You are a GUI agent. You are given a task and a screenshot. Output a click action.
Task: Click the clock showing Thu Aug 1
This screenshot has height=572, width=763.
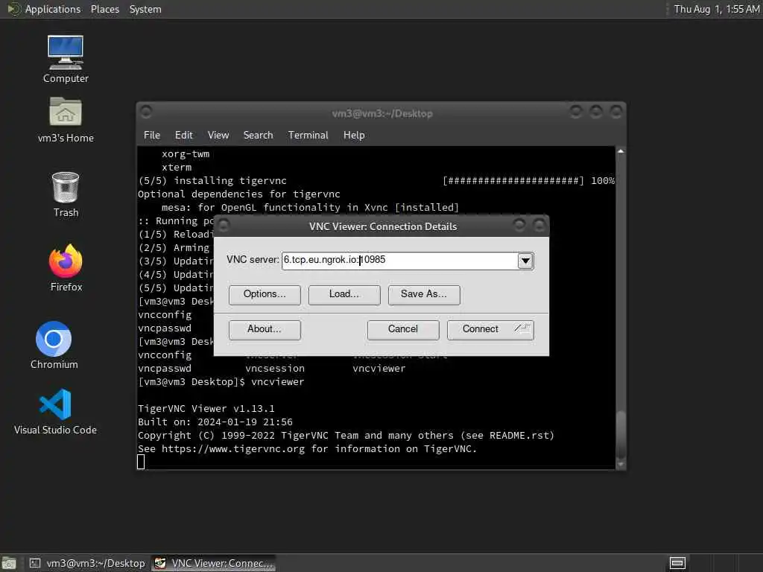716,9
